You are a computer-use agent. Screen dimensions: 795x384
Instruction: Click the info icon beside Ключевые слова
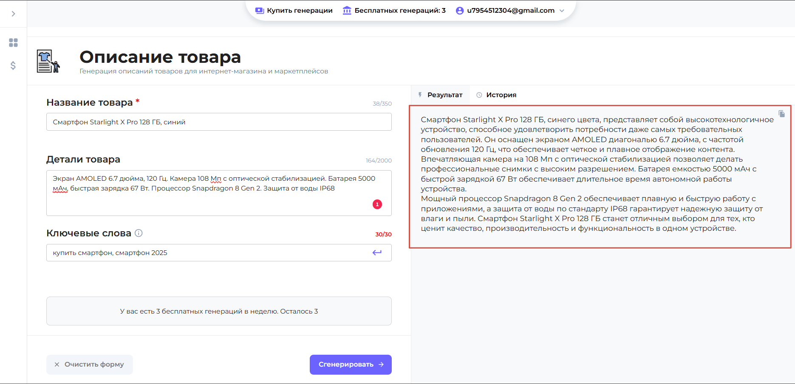tap(139, 233)
